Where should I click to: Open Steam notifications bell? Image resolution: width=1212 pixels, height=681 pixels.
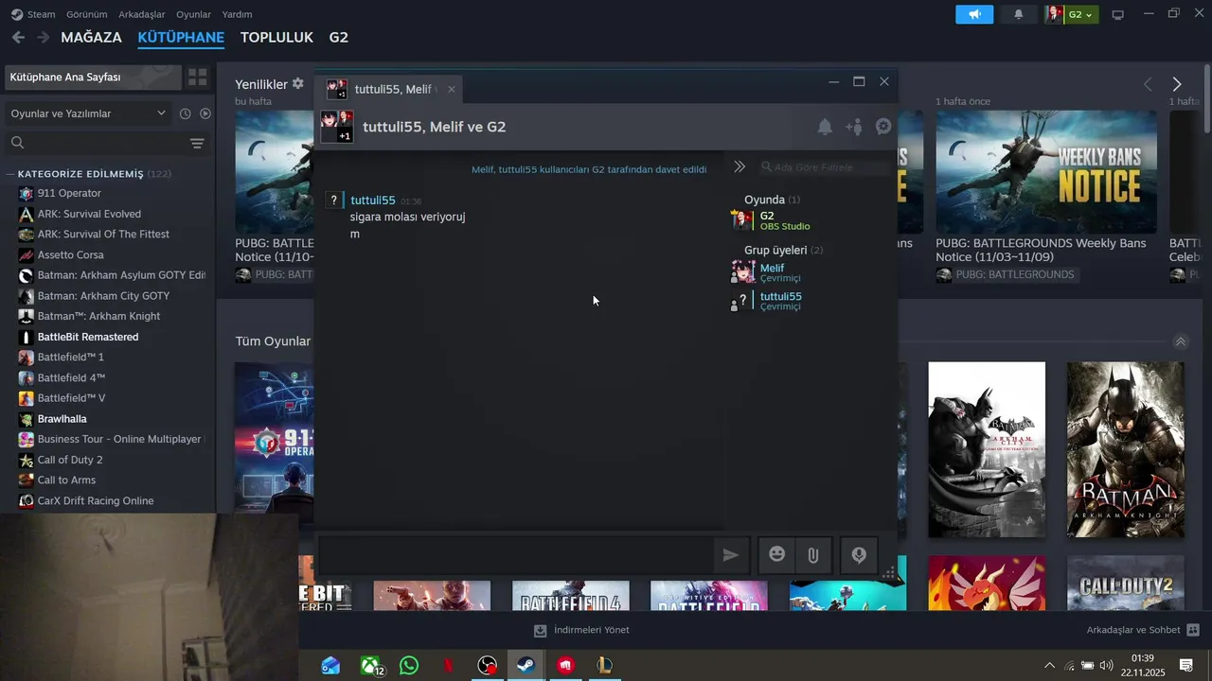(1019, 14)
